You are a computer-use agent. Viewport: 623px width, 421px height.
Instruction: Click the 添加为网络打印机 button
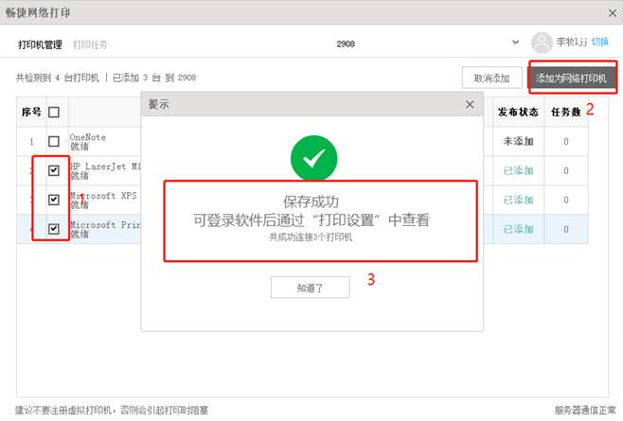click(571, 79)
